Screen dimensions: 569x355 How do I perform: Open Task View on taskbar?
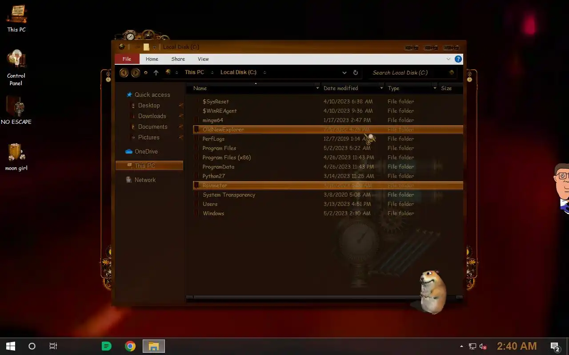tap(53, 346)
